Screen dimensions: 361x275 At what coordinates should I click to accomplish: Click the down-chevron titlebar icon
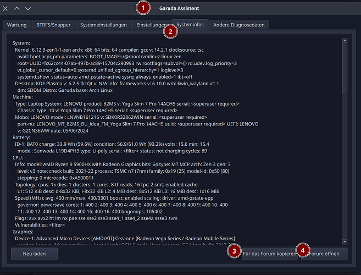pos(28,9)
